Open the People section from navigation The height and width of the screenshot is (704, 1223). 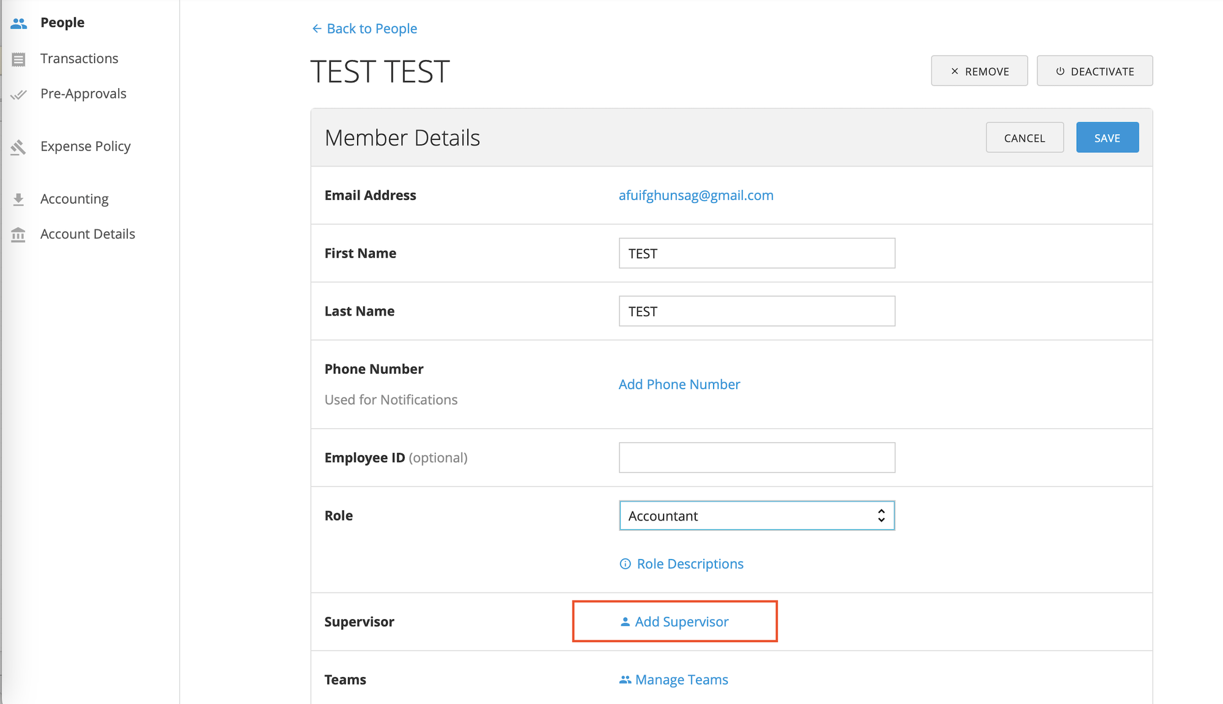[62, 23]
